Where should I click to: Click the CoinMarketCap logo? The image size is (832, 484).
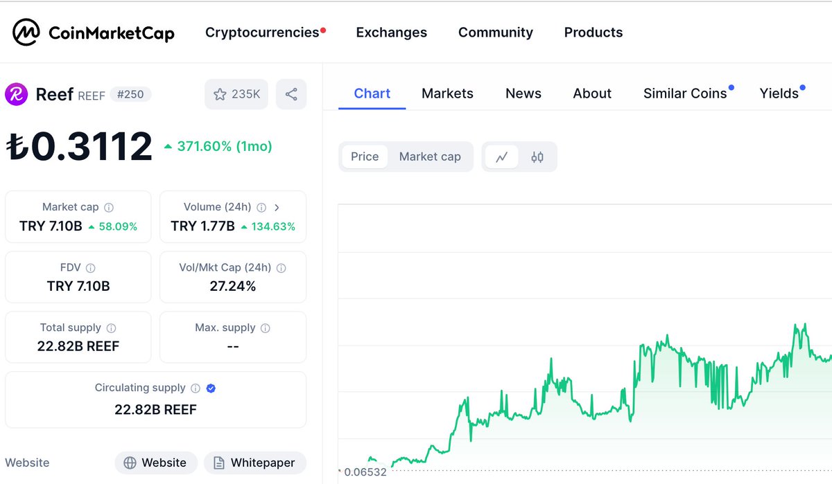click(x=92, y=32)
